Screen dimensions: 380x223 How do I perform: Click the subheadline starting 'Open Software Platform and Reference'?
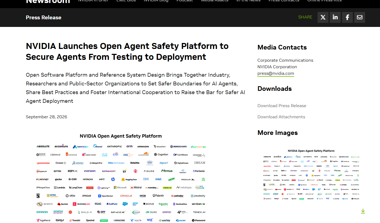(x=135, y=88)
